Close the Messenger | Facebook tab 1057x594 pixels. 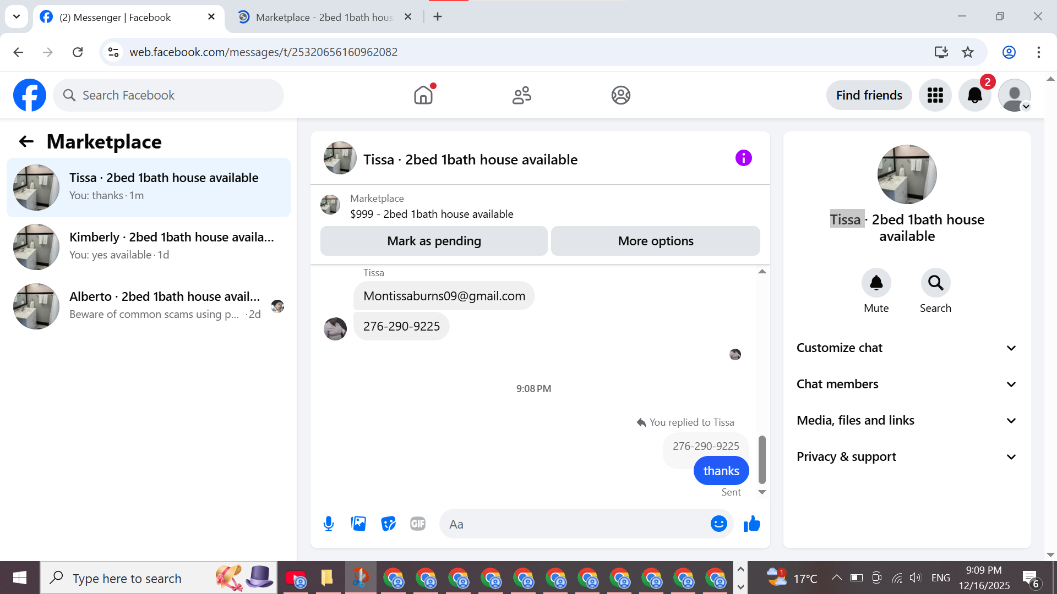211,17
